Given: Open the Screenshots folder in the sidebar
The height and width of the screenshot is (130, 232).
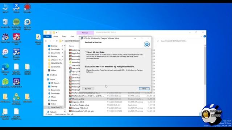Looking at the screenshot, I should (x=55, y=67).
